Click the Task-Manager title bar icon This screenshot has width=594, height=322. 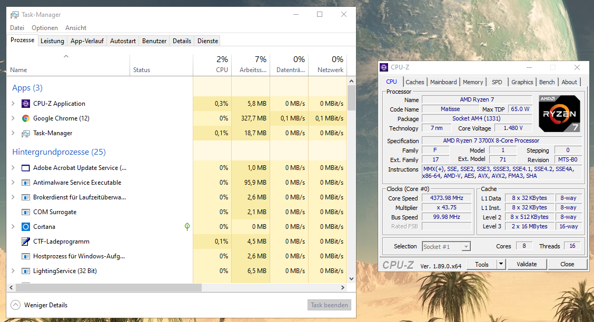pyautogui.click(x=15, y=15)
